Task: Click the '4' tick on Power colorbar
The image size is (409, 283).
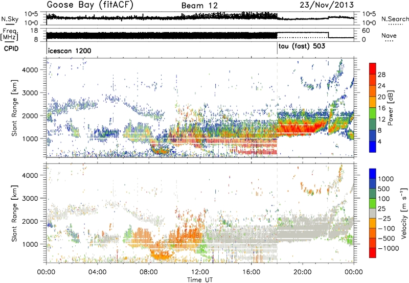Action: [x=380, y=141]
